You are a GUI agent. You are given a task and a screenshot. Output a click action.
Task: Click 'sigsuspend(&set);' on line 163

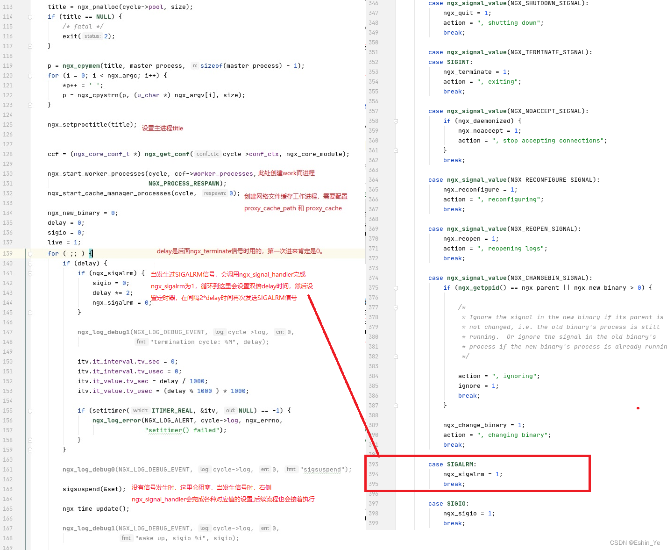[x=94, y=489]
